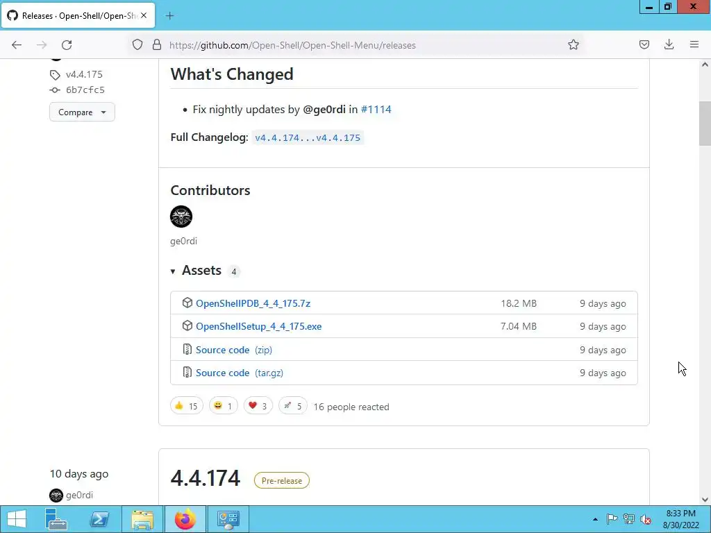Reload the releases page
Image resolution: width=711 pixels, height=533 pixels.
[x=67, y=45]
